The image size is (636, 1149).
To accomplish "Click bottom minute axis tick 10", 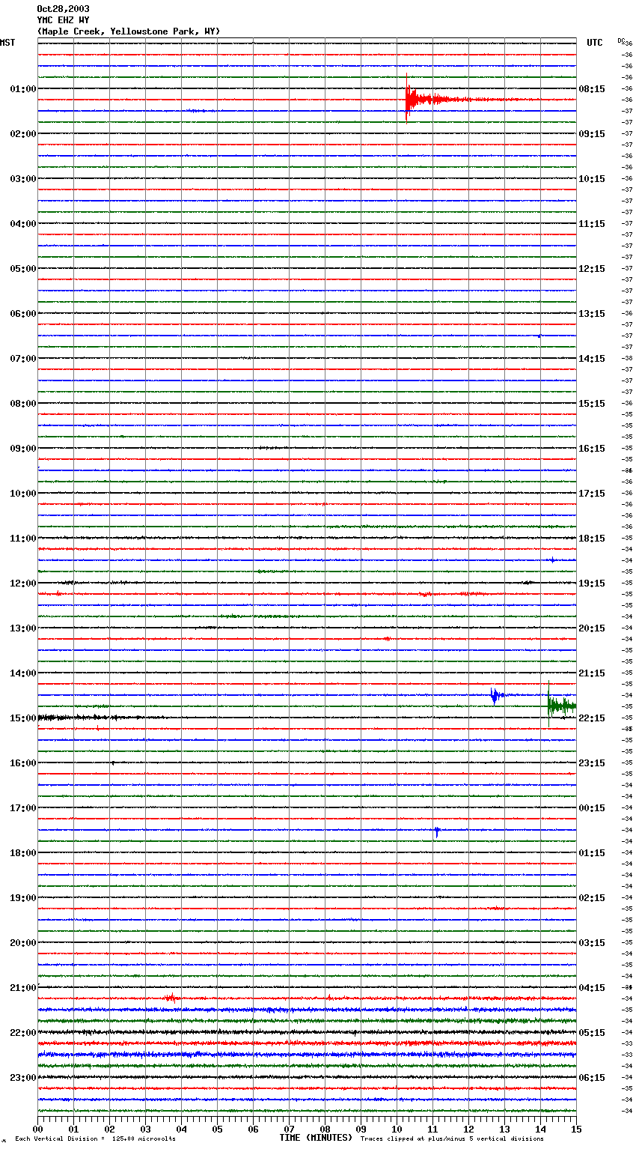I will [x=397, y=1129].
